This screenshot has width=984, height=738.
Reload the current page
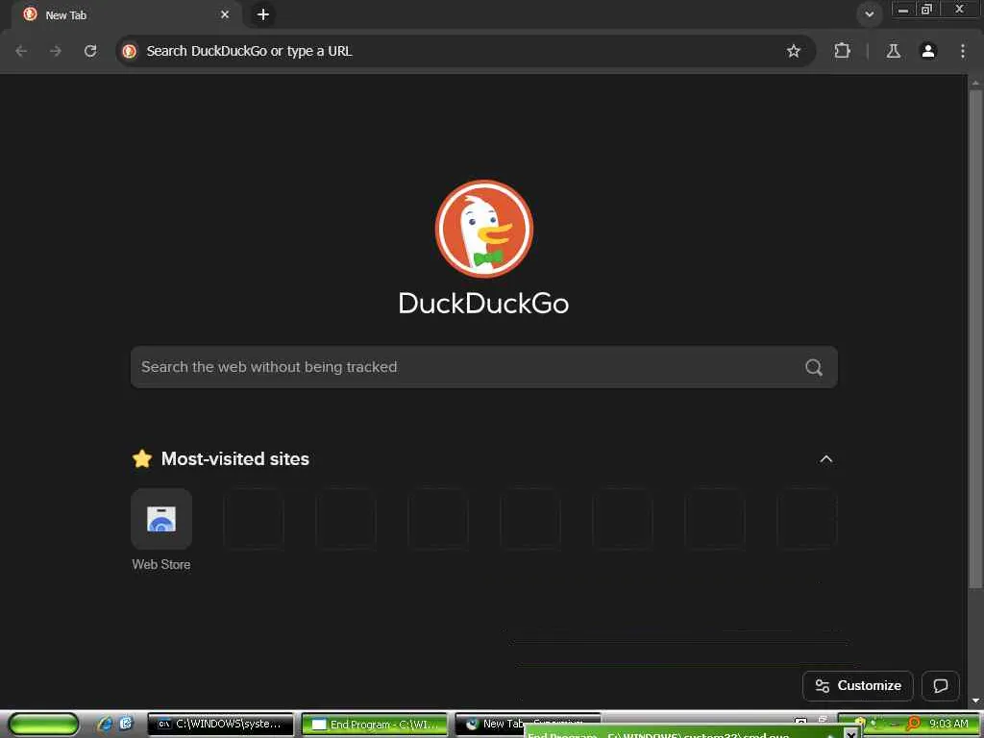click(90, 51)
